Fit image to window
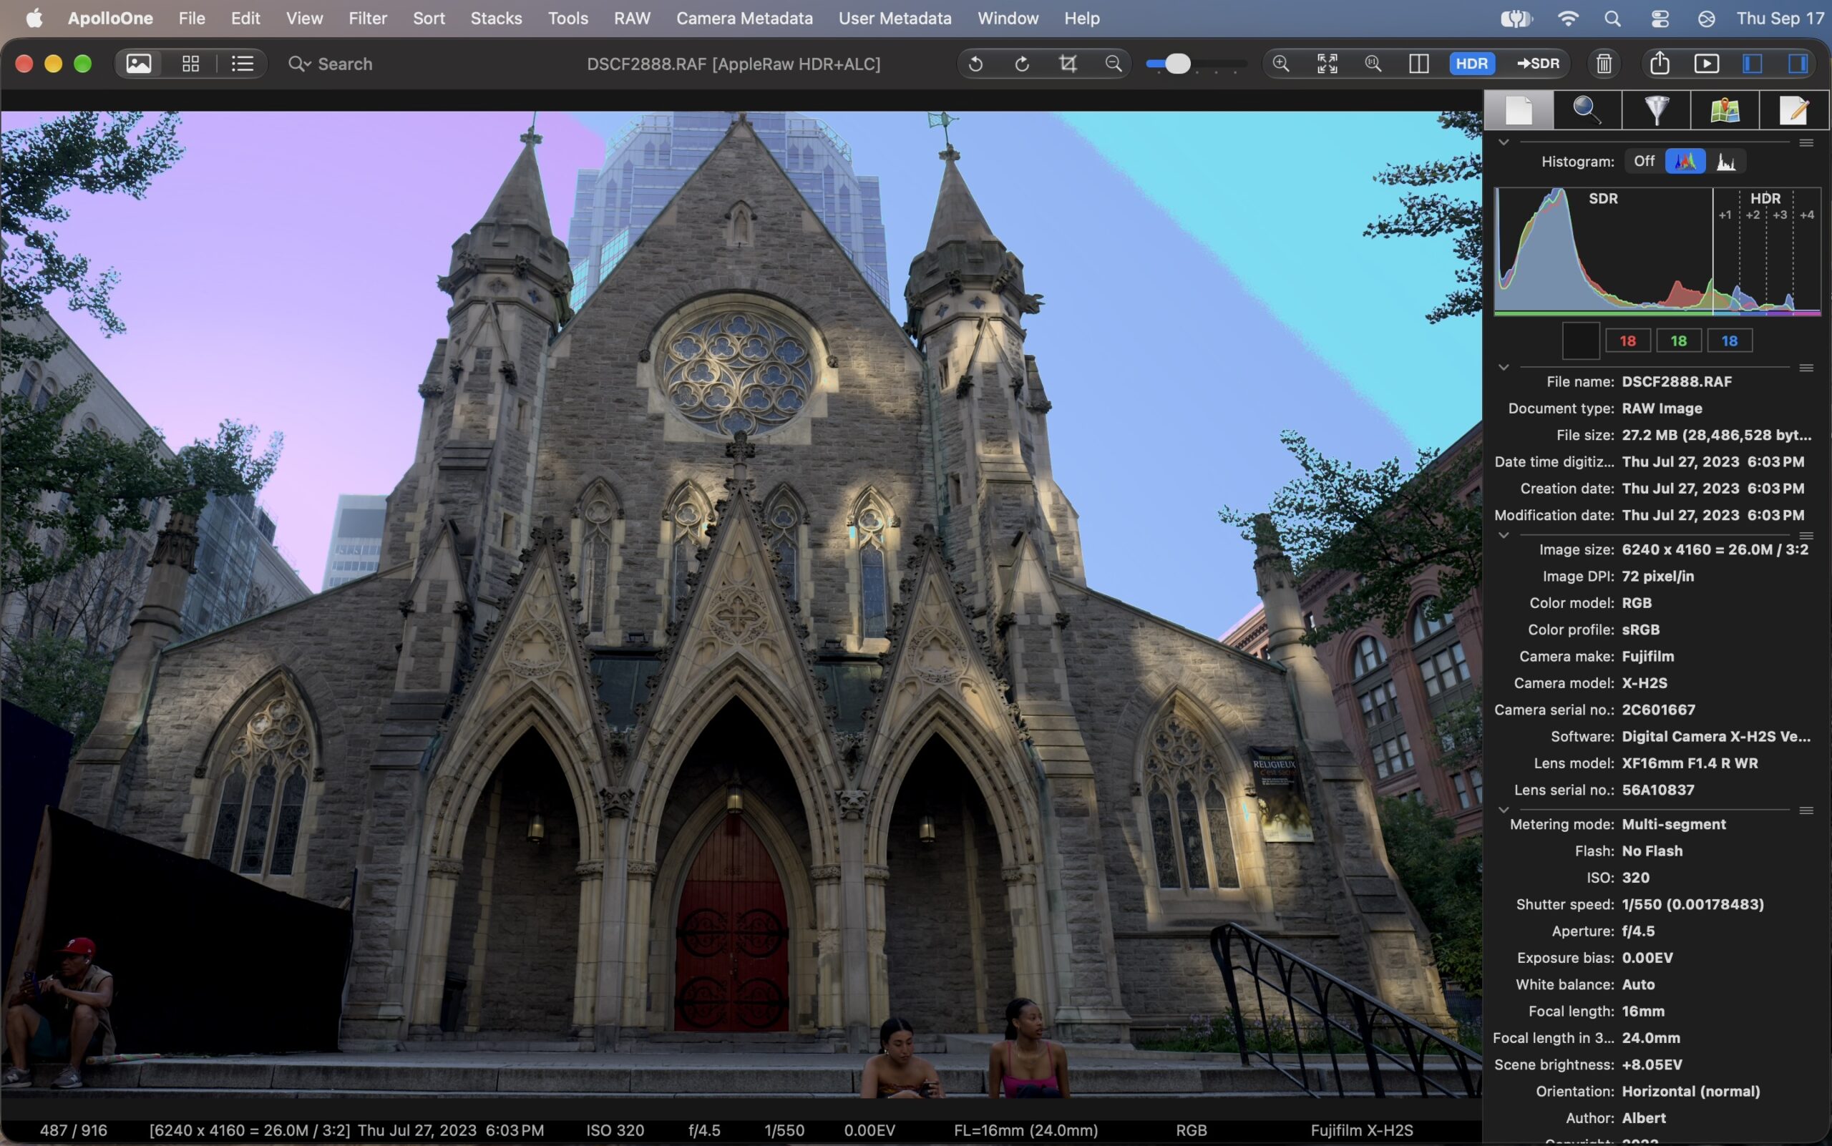This screenshot has height=1146, width=1832. [x=1327, y=64]
